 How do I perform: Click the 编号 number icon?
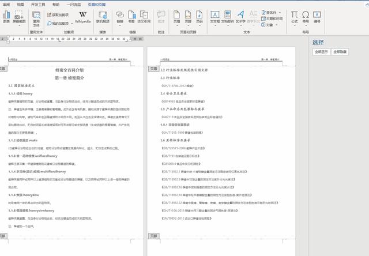point(317,17)
